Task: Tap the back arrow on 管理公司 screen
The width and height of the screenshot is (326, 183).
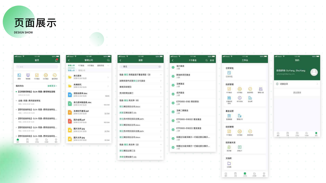Action: pos(69,60)
